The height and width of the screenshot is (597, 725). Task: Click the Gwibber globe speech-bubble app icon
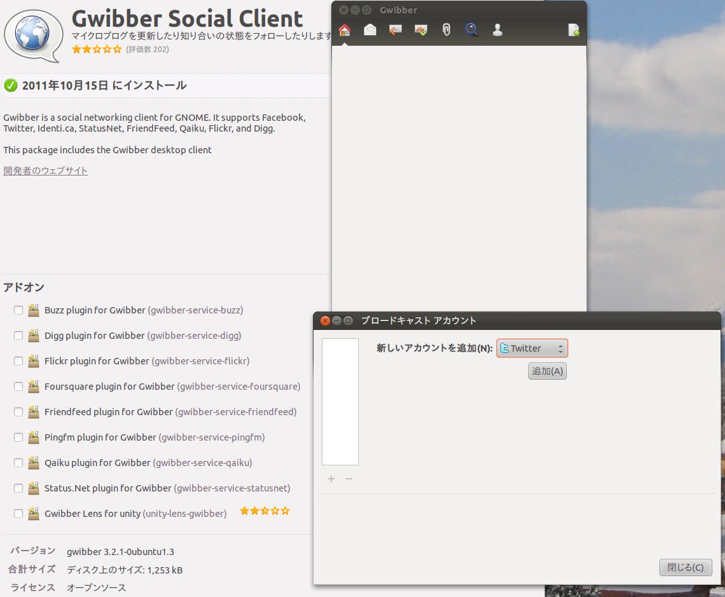pos(33,36)
